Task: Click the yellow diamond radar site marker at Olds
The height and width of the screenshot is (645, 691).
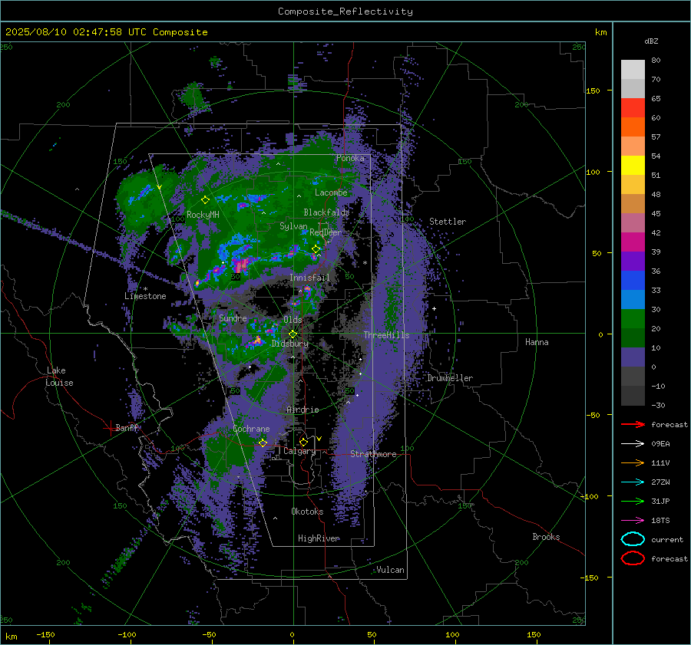Action: point(293,334)
